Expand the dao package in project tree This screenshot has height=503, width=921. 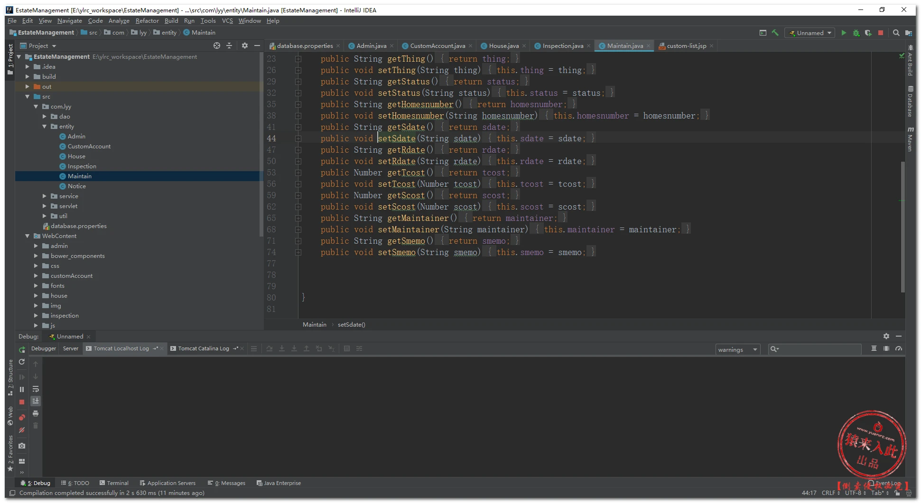point(45,117)
